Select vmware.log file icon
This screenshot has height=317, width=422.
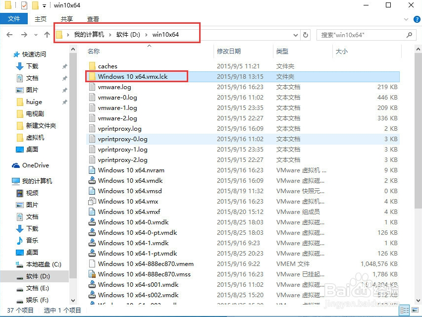(x=92, y=87)
